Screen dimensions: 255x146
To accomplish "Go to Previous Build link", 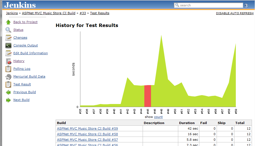I will point(24,92).
